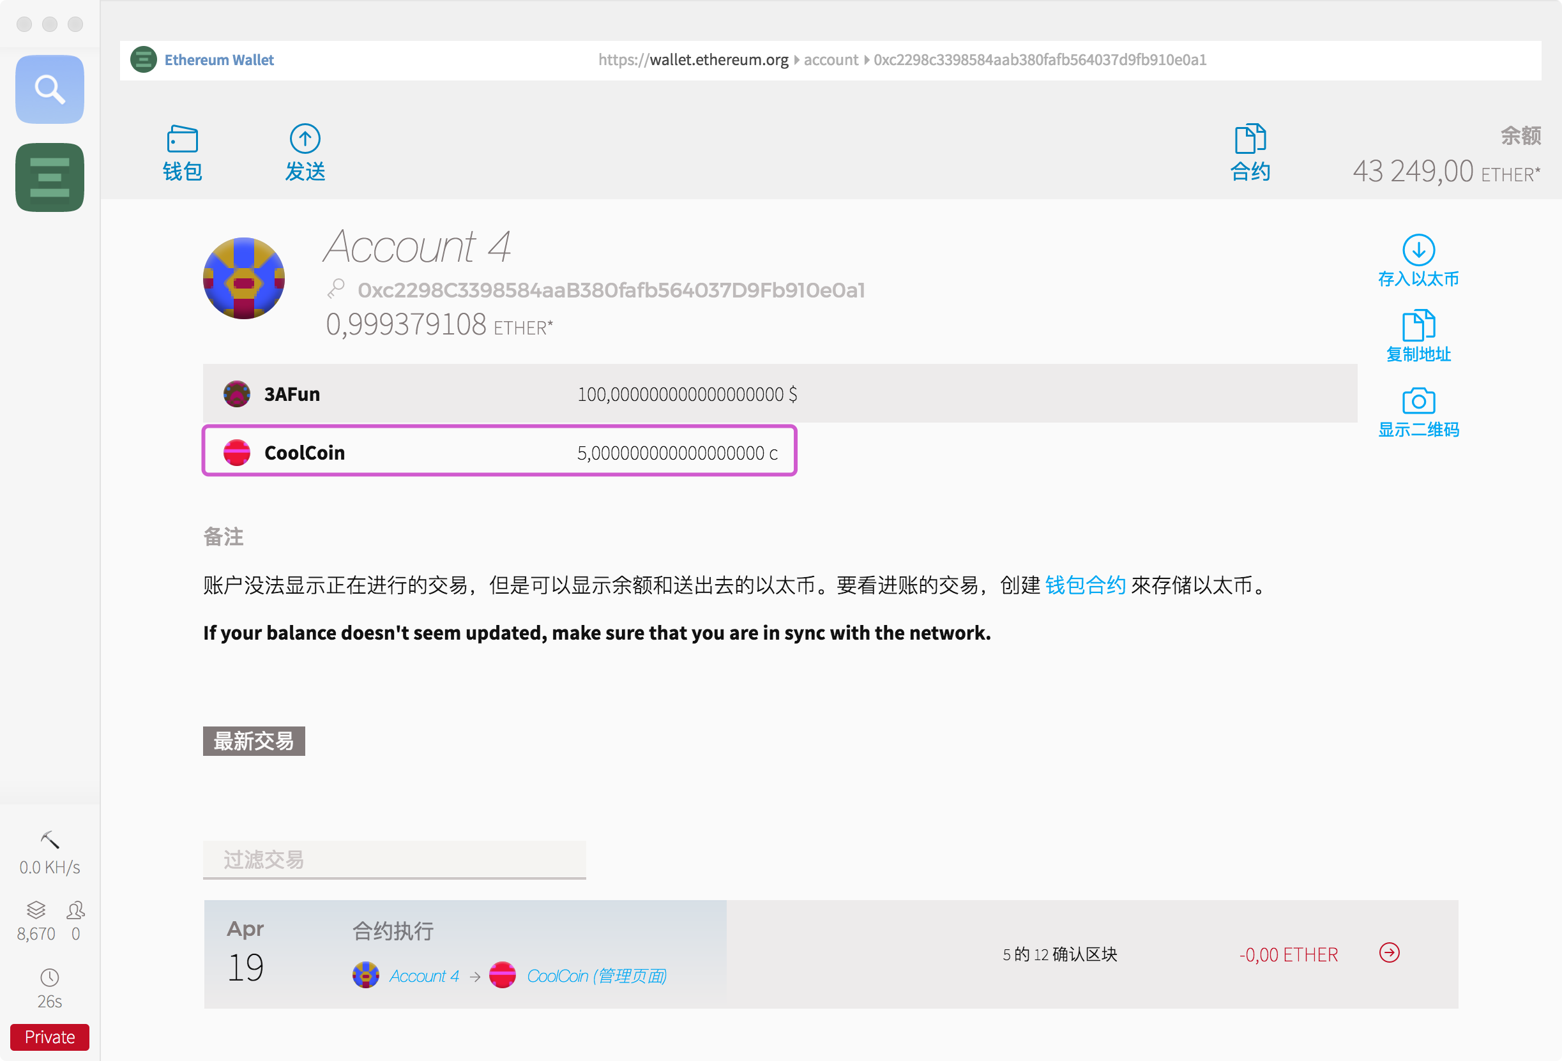Click the red arrow icon on transaction row
This screenshot has width=1562, height=1061.
(1390, 953)
